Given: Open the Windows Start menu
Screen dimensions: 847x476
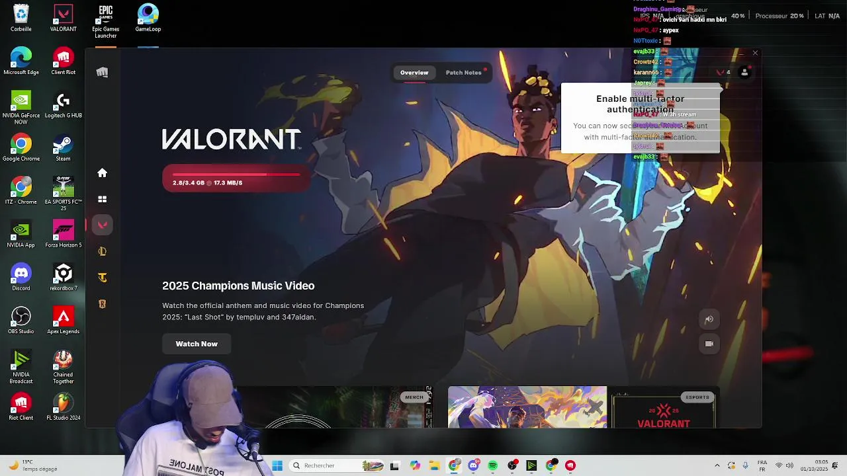Looking at the screenshot, I should (277, 465).
